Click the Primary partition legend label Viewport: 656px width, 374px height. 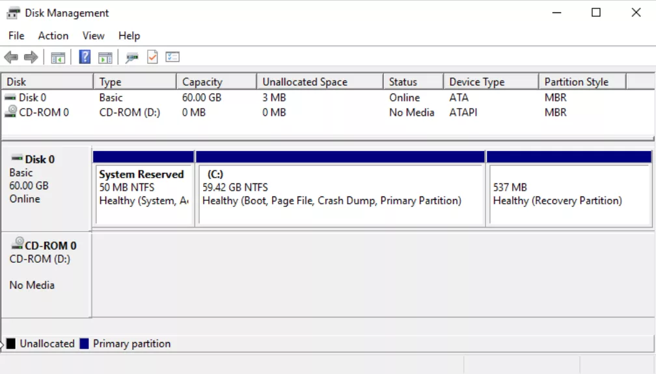click(131, 343)
